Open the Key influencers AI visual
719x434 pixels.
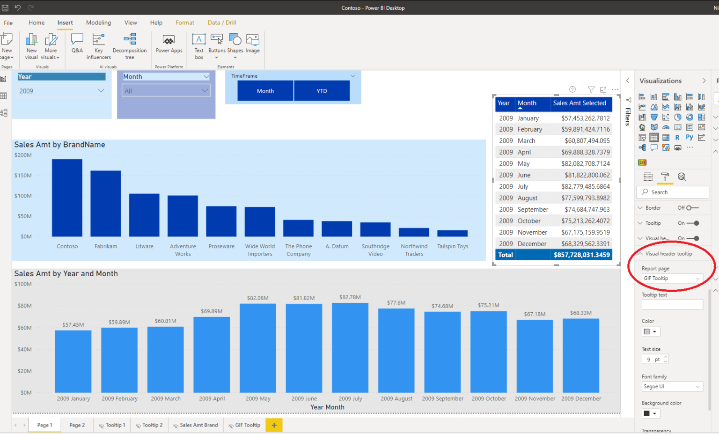coord(98,45)
